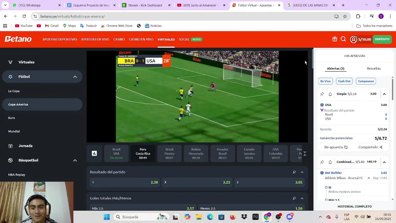Viewport: 396px width, 223px height.
Task: Open NBA Replay in the sidebar
Action: point(17,175)
